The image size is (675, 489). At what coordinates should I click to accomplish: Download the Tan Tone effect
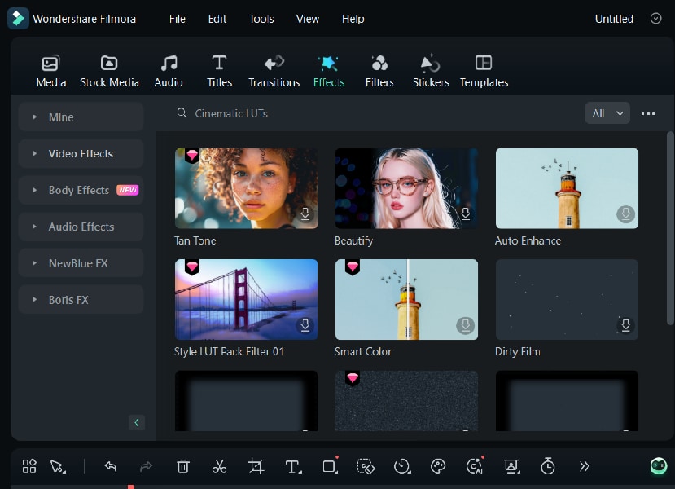(305, 214)
